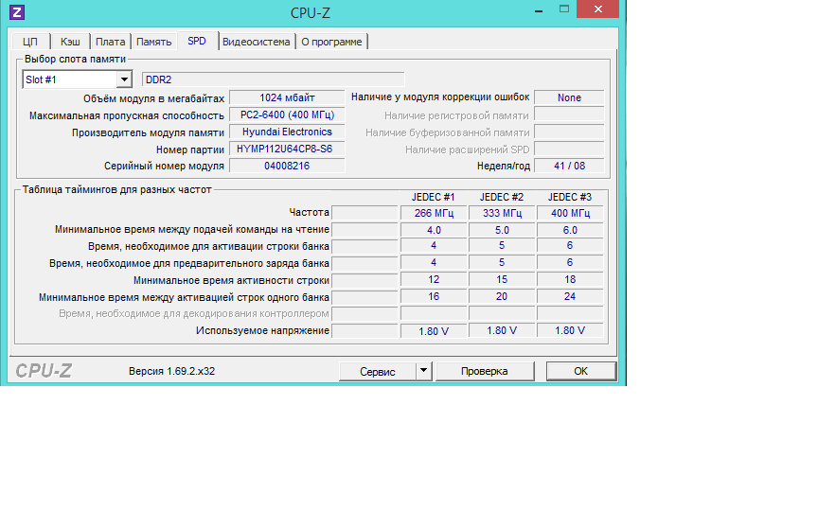Viewport: 818px width, 511px height.
Task: Click the part number field HYMP112U64CP8-S6
Action: (x=287, y=150)
